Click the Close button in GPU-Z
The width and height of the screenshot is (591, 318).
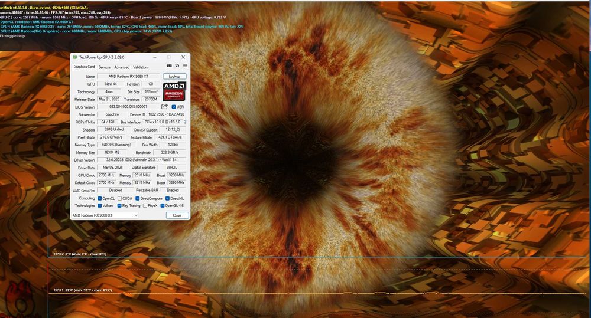click(x=177, y=215)
